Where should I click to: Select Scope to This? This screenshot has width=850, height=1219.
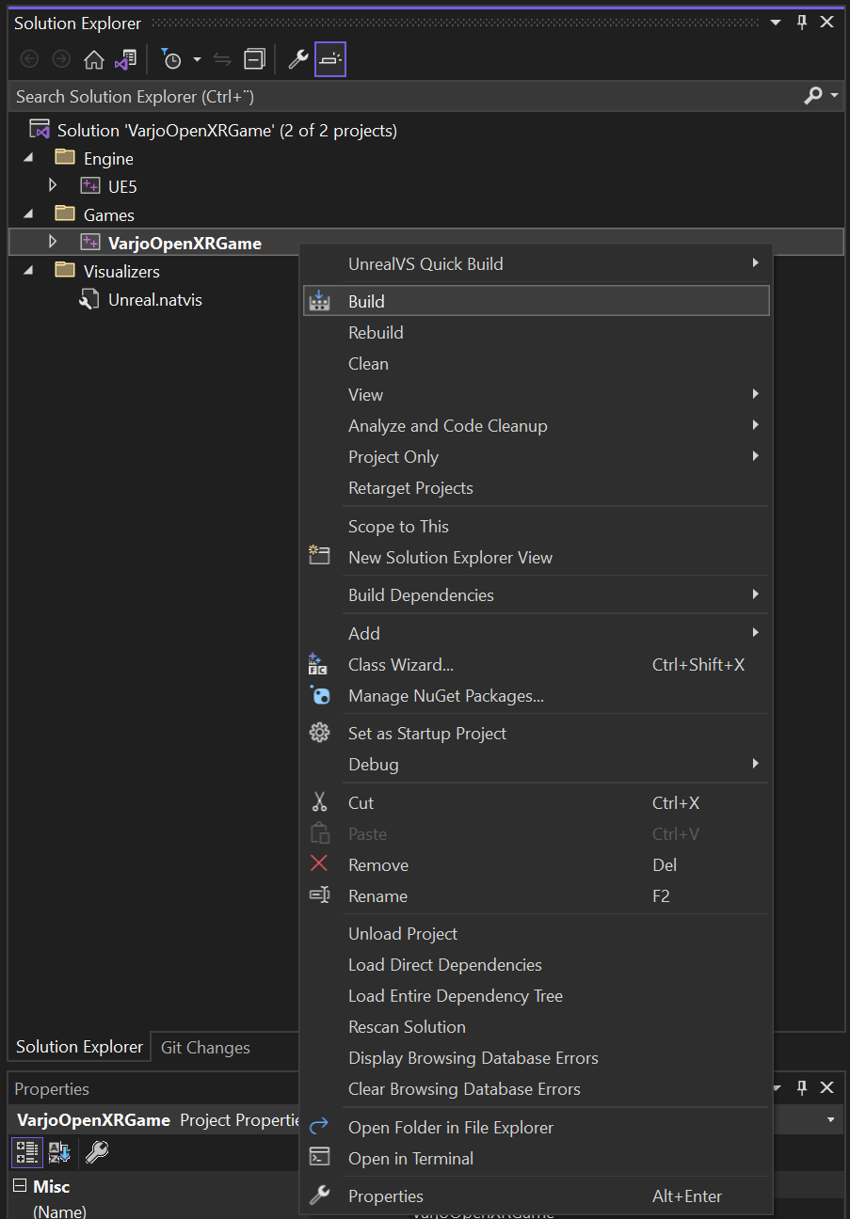536,527
